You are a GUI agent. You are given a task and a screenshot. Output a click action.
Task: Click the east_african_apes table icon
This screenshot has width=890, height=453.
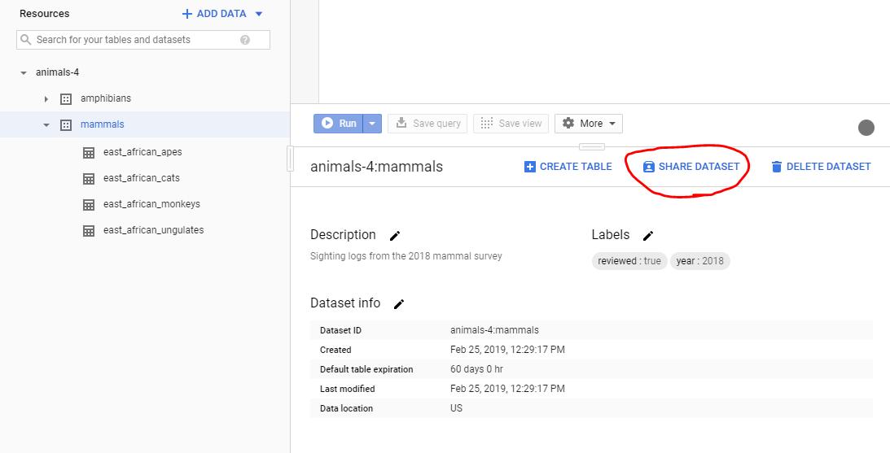tap(89, 153)
